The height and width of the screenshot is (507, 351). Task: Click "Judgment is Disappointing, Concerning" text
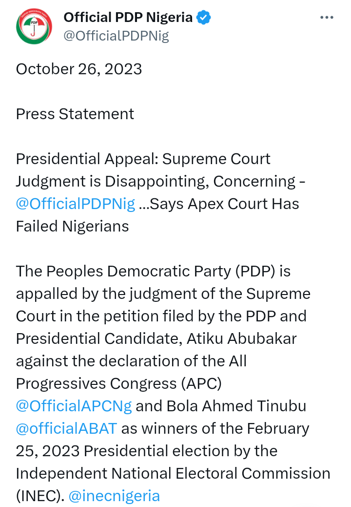pyautogui.click(x=156, y=181)
